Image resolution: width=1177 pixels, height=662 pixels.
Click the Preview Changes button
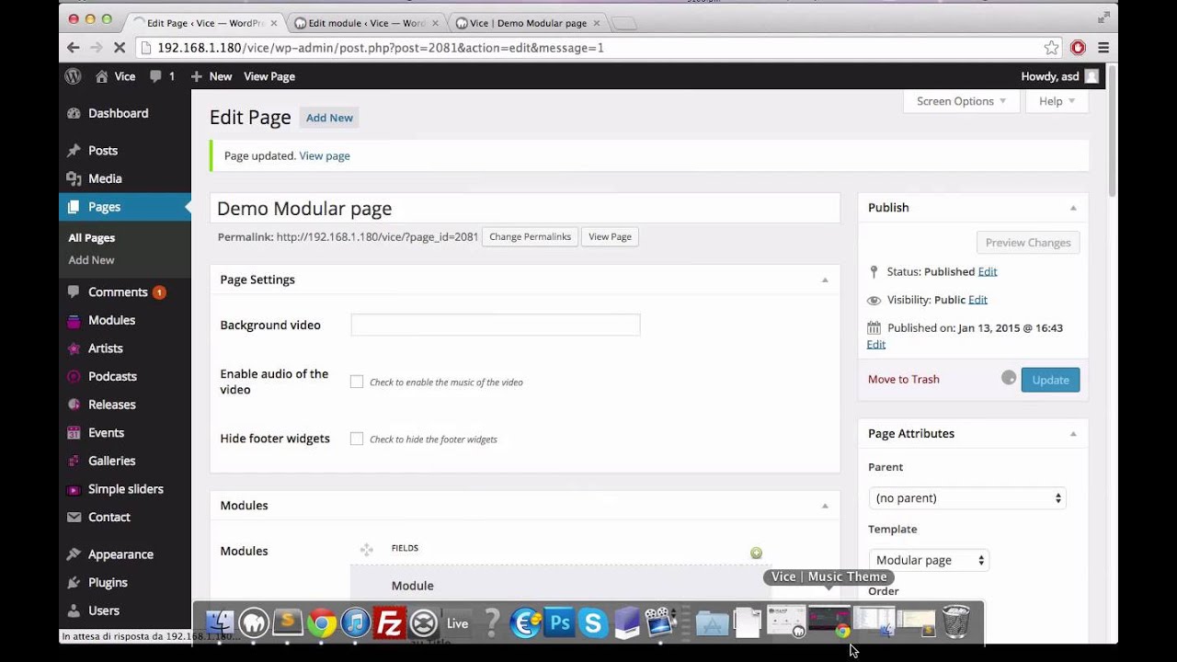[x=1028, y=243]
